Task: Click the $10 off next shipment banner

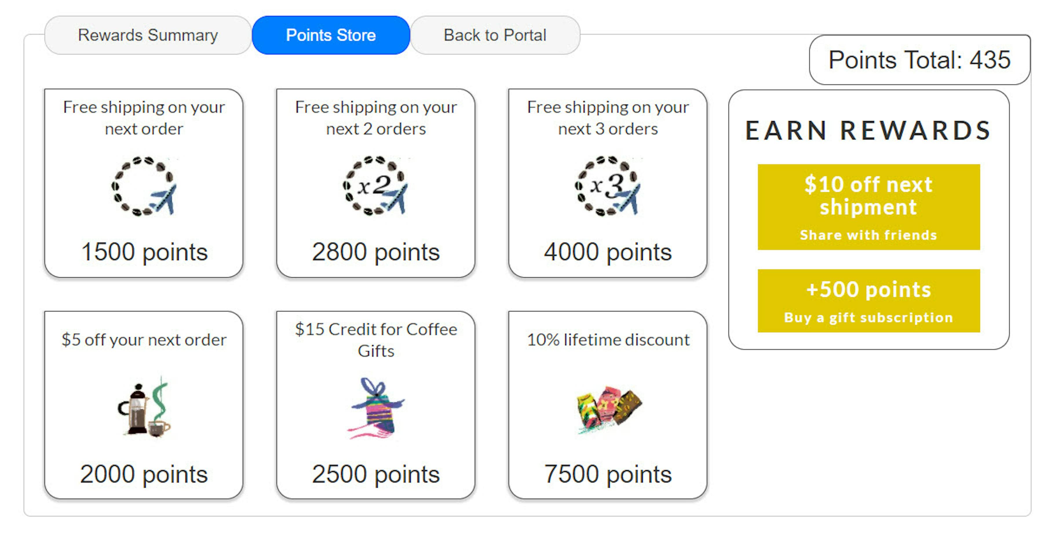Action: [868, 207]
